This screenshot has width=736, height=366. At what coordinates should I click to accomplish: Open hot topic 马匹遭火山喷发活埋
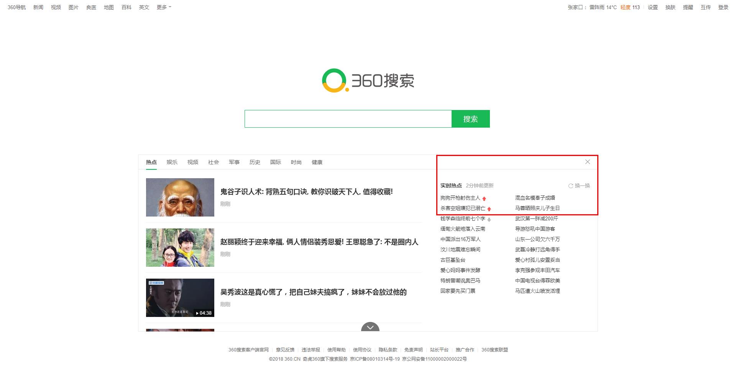click(537, 291)
